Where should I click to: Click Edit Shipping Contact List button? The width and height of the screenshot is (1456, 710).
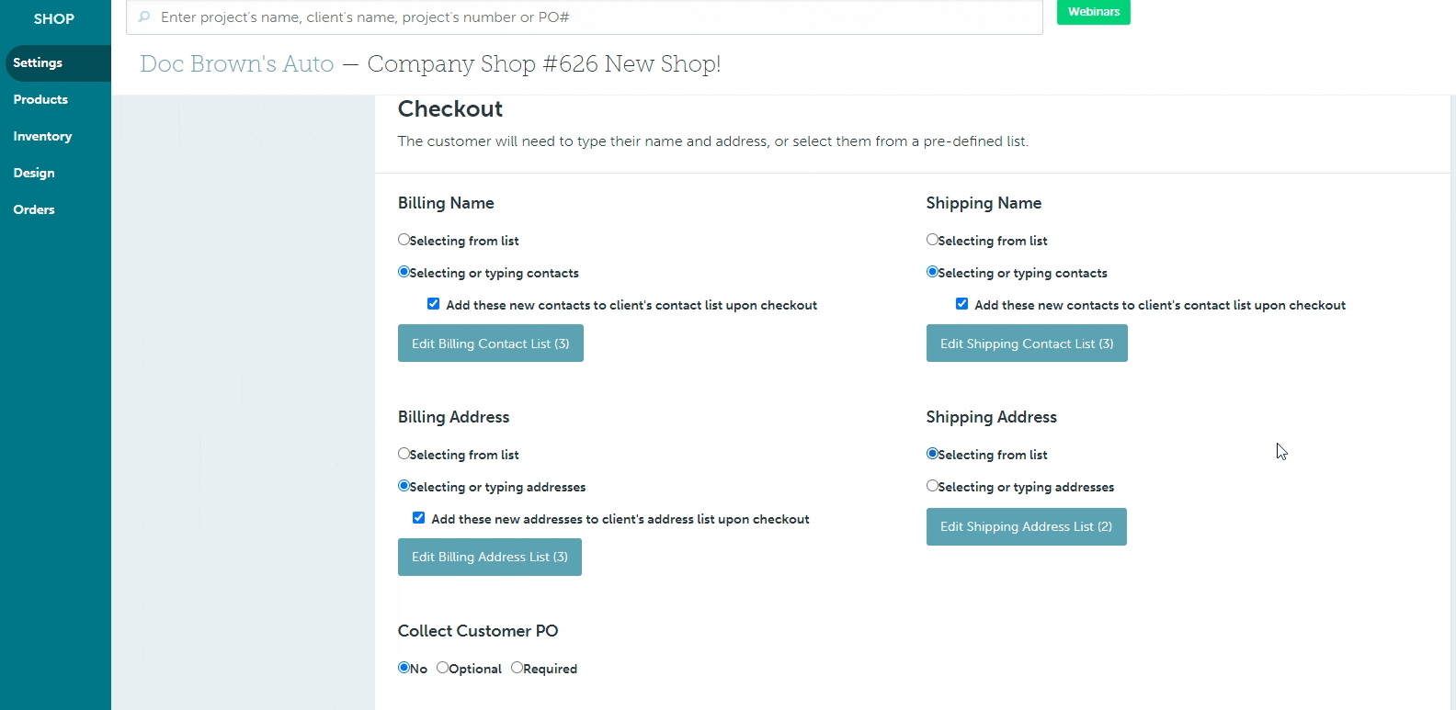pyautogui.click(x=1026, y=344)
